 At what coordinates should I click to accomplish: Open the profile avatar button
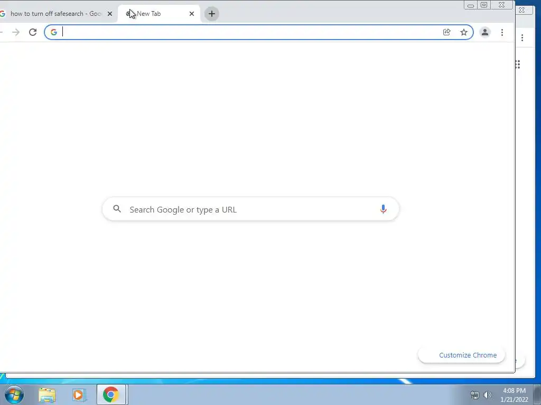485,32
